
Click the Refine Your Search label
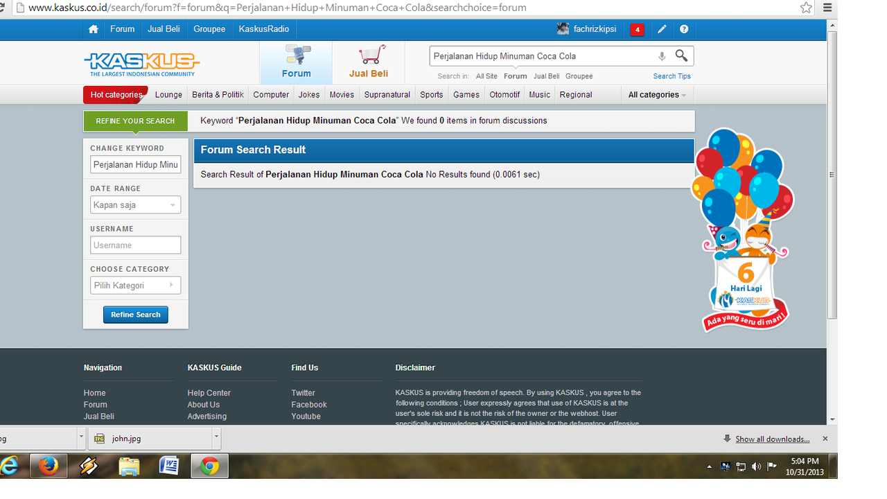click(x=135, y=121)
